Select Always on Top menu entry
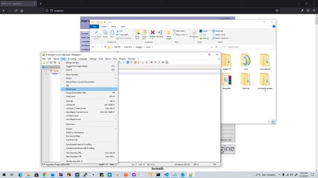Viewport: 318px width, 178px height. [x=89, y=63]
